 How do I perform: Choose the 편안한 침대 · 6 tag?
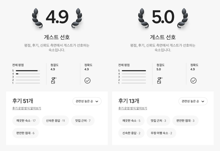[x=25, y=133]
